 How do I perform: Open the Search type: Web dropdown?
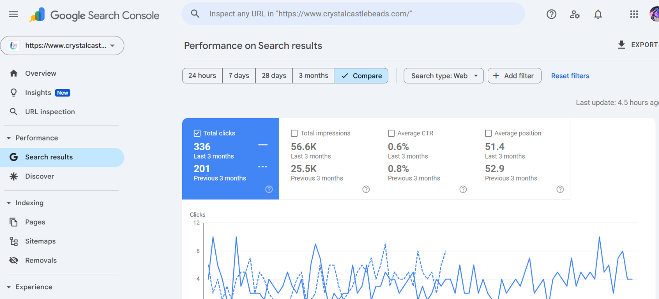click(444, 76)
